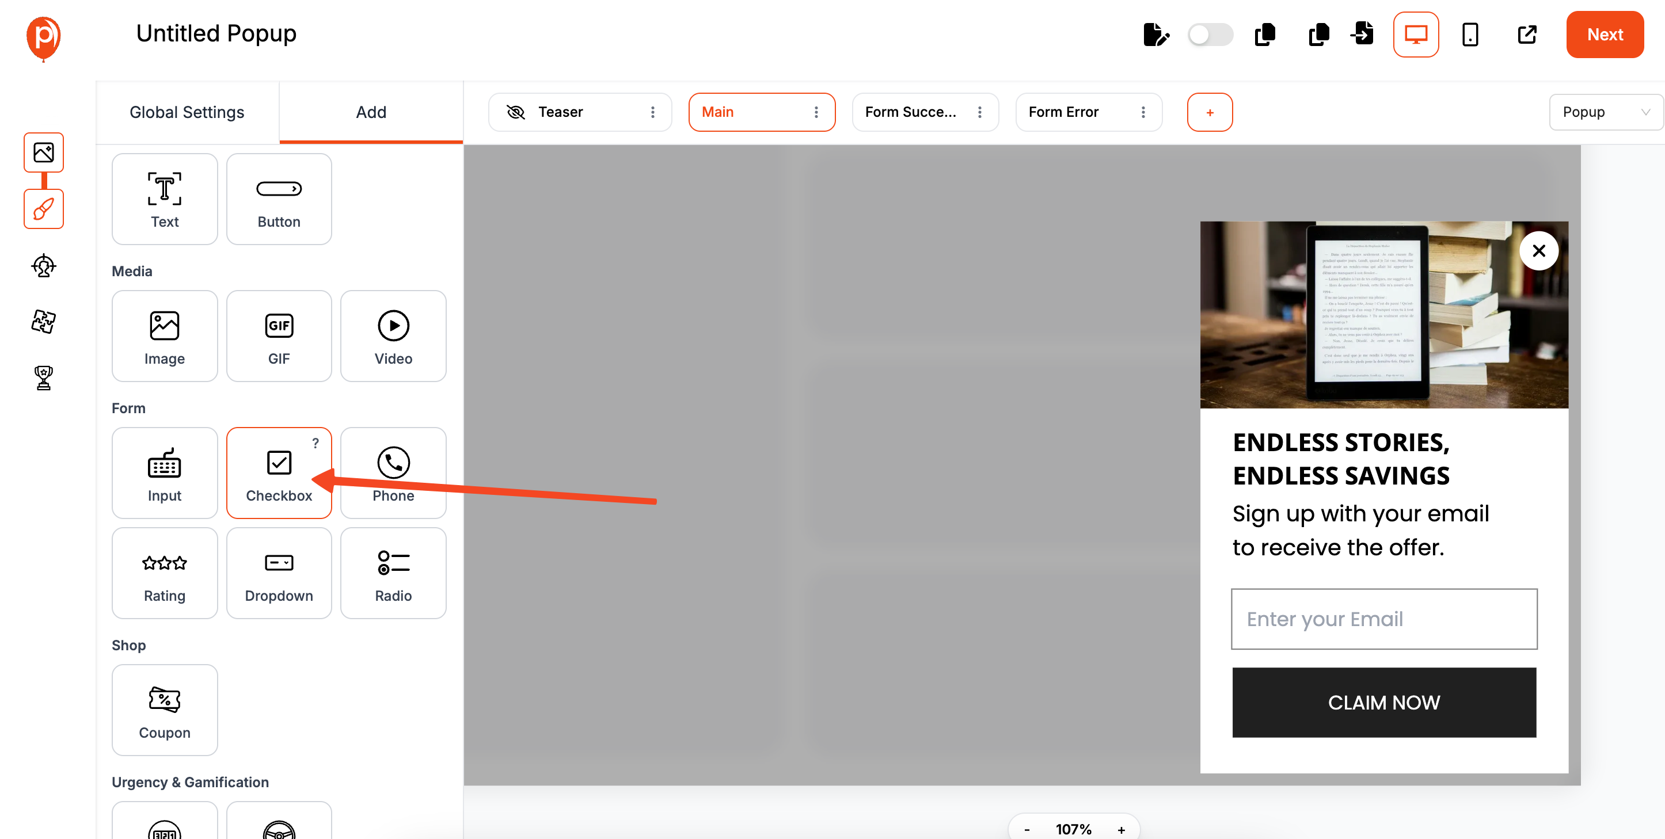
Task: Add a Button element
Action: [279, 199]
